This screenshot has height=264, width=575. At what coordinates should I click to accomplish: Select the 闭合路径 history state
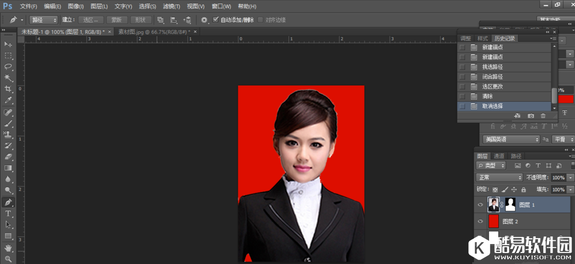click(x=493, y=76)
